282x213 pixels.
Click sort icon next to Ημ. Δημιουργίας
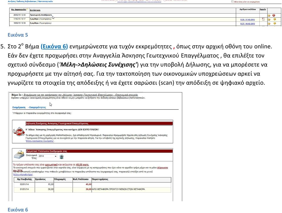pyautogui.click(x=27, y=9)
